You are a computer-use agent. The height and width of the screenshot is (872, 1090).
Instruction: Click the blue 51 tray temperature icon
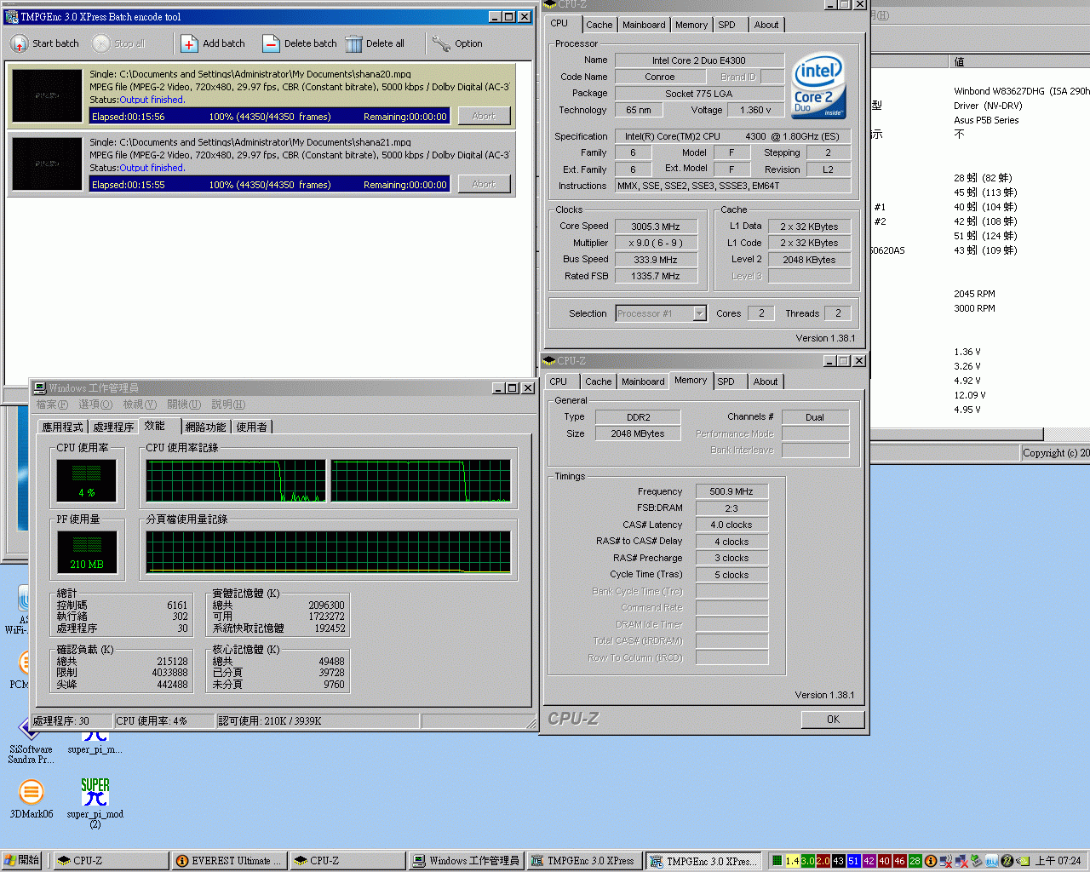point(854,861)
